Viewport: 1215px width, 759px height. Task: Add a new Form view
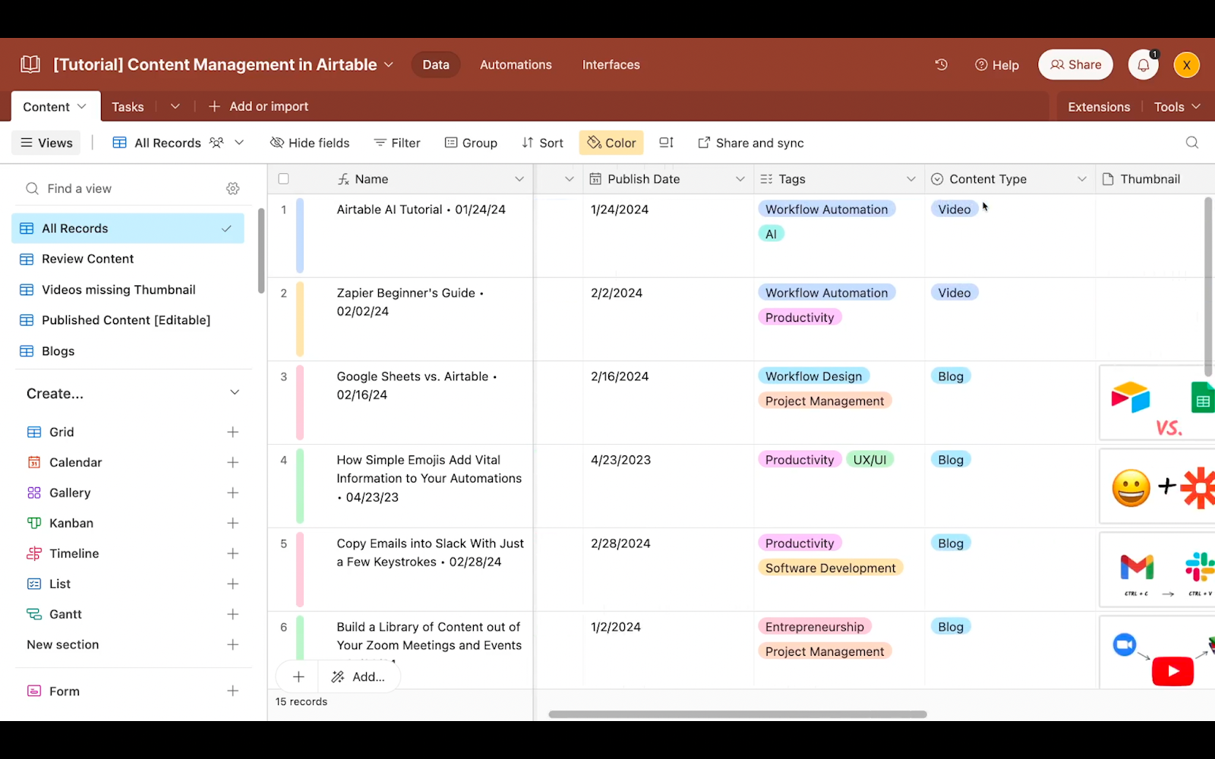tap(233, 691)
